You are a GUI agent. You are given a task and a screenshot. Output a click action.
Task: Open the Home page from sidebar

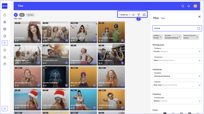5,15
